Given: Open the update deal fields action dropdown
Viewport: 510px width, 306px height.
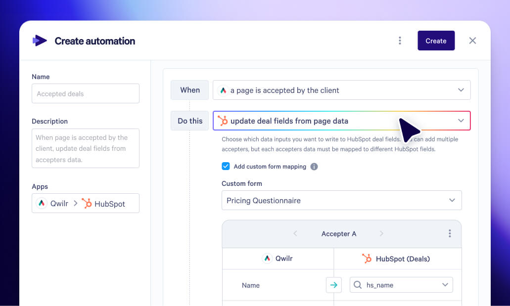Looking at the screenshot, I should click(341, 121).
